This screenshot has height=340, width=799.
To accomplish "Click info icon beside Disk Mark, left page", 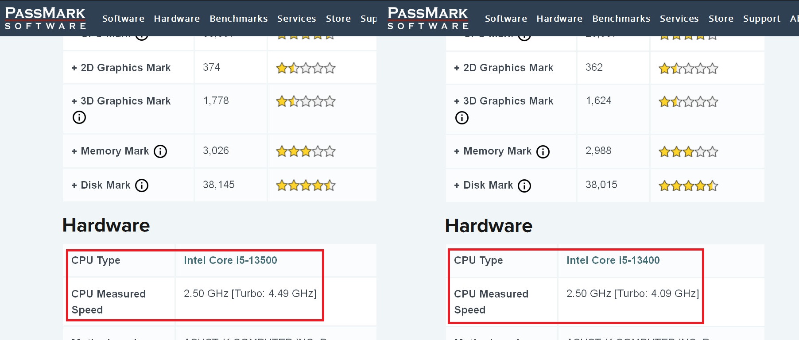I will [x=142, y=185].
